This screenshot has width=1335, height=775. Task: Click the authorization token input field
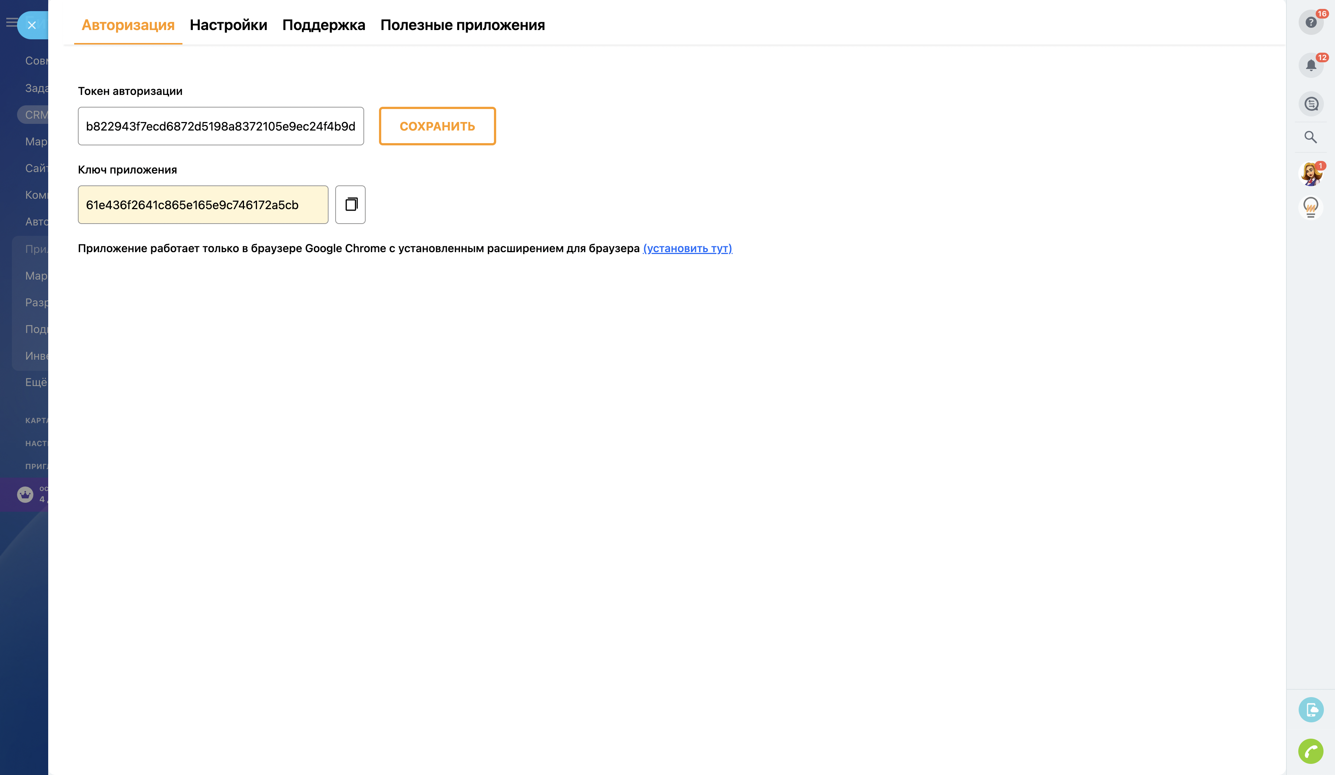(220, 126)
